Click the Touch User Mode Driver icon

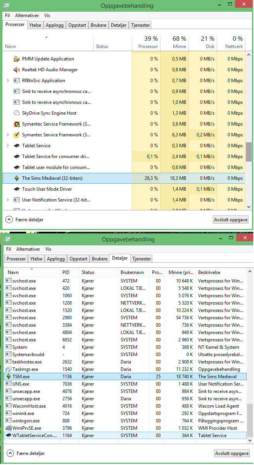point(17,189)
